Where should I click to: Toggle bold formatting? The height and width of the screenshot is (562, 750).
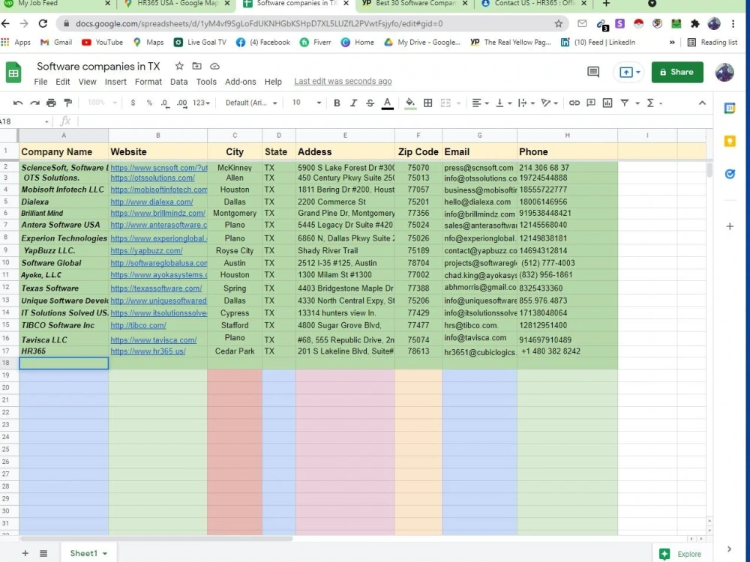[x=337, y=103]
